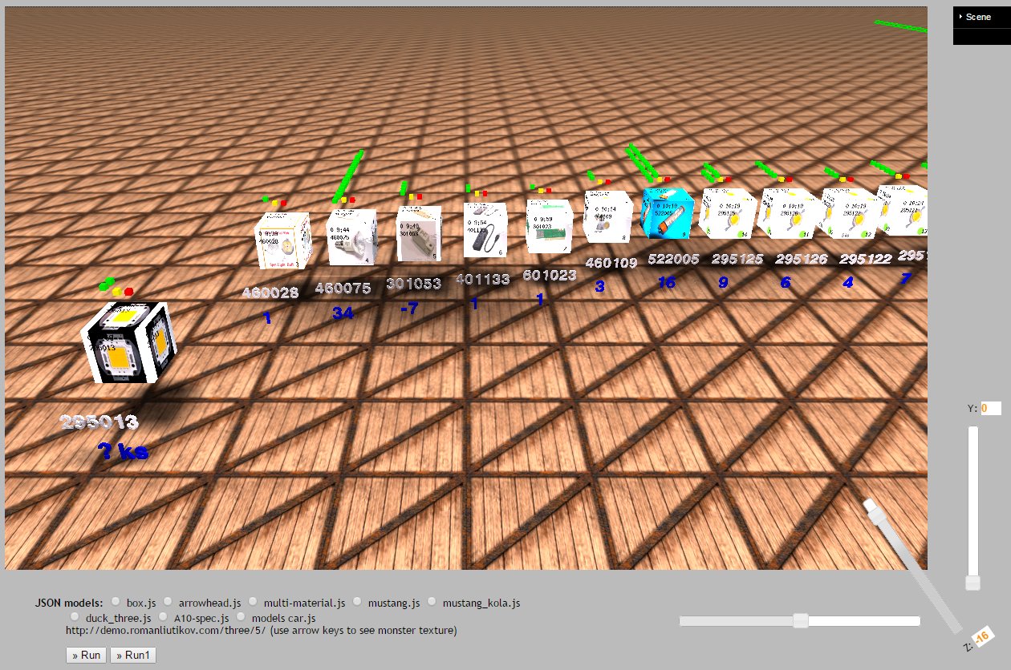The image size is (1011, 670).
Task: Select the box.js radio button
Action: pos(116,600)
